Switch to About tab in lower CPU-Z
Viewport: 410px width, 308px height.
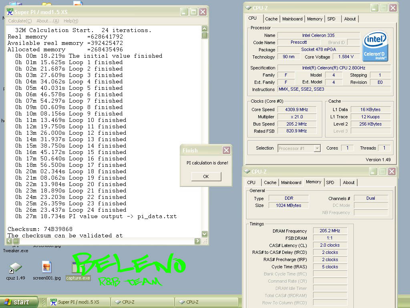click(x=349, y=182)
